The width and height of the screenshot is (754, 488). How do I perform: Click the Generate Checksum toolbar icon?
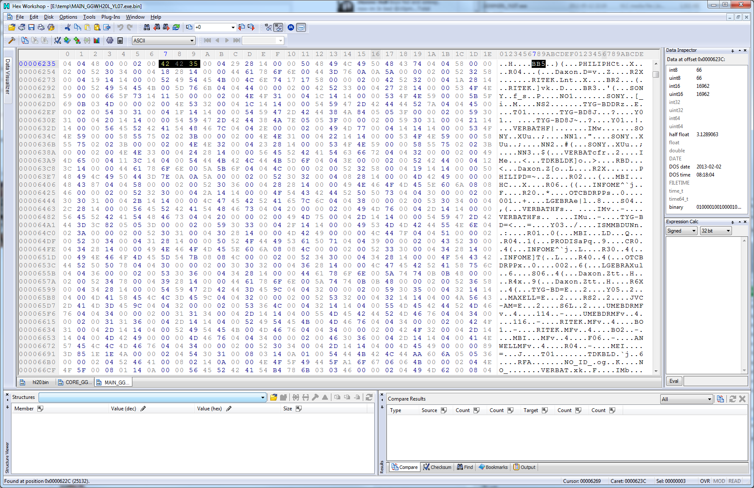[x=58, y=40]
